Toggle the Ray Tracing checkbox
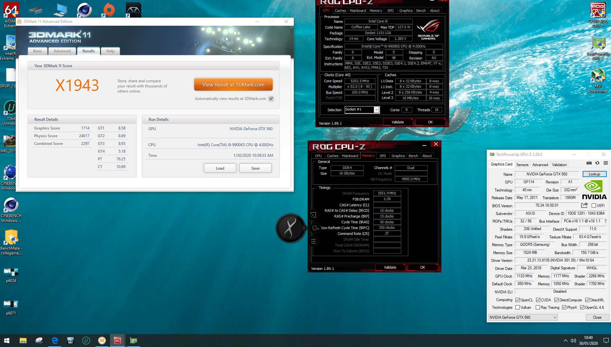This screenshot has width=611, height=347. pyautogui.click(x=538, y=307)
